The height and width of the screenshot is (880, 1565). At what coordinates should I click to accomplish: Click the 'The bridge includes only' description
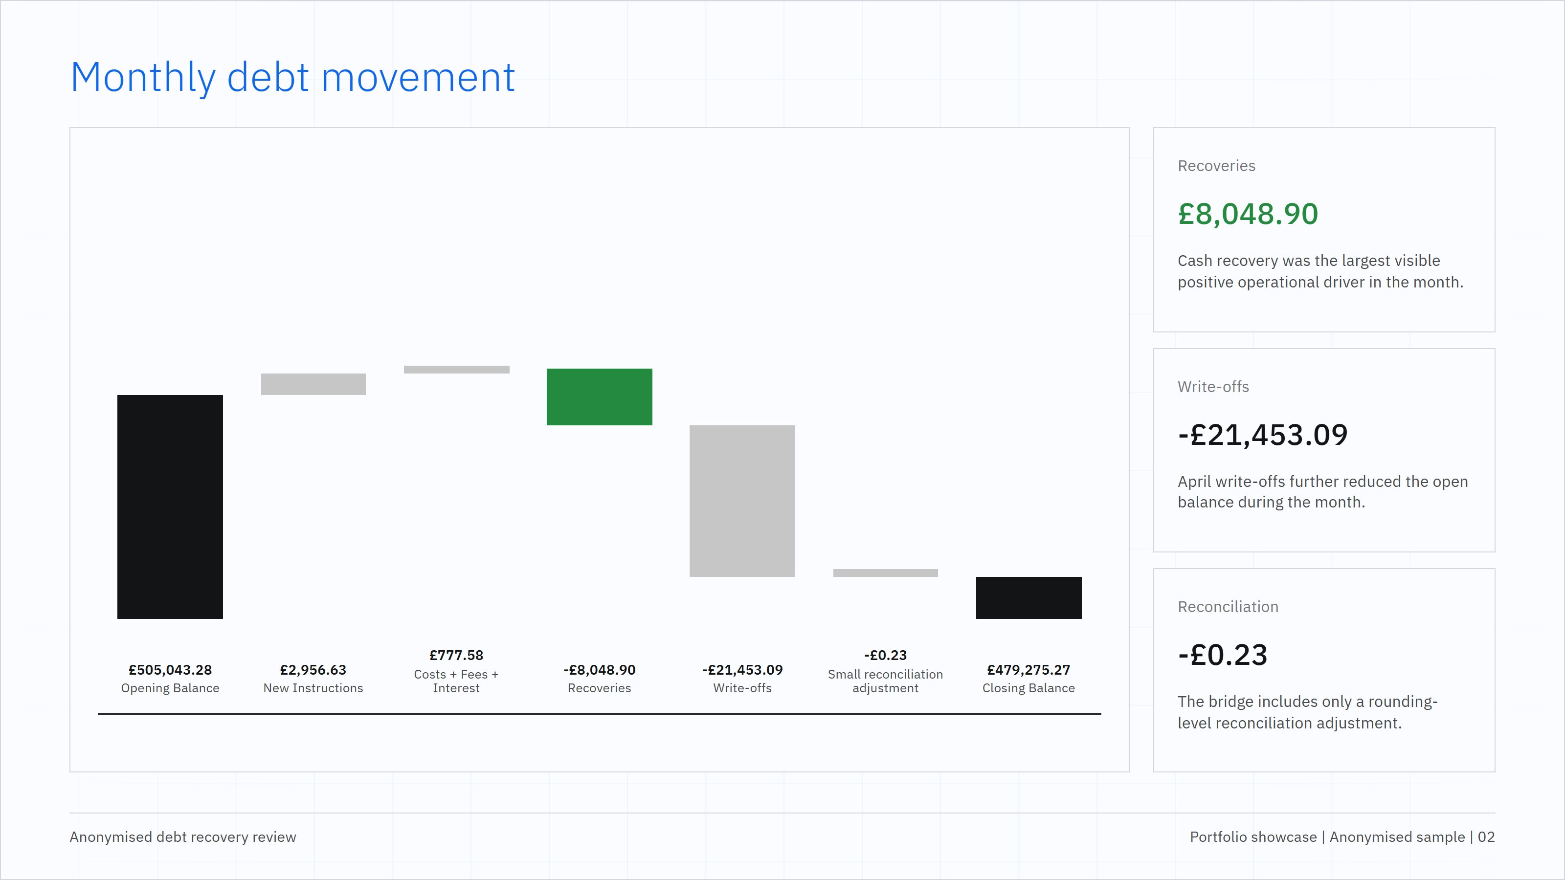click(1307, 712)
